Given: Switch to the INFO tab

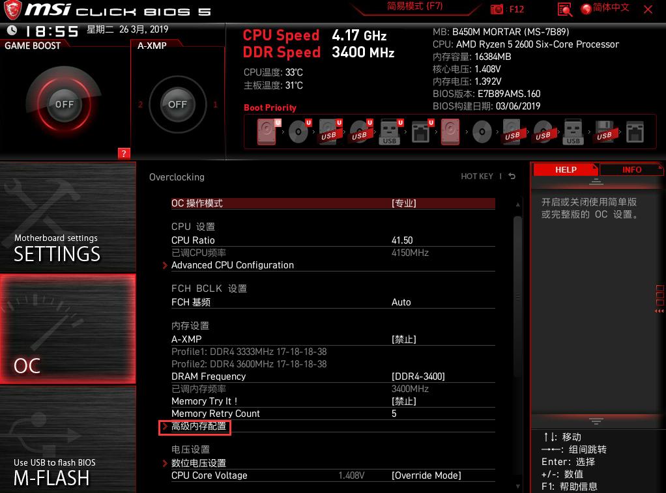Looking at the screenshot, I should click(631, 170).
